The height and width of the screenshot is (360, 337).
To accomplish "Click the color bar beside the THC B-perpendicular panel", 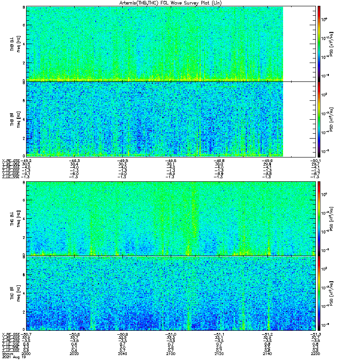I will [319, 218].
